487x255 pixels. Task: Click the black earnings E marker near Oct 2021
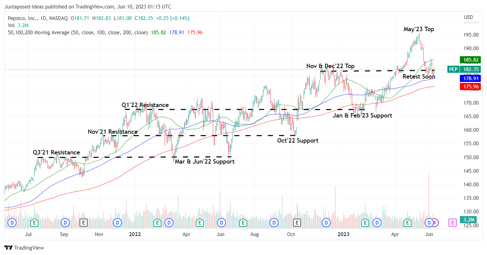(83, 222)
